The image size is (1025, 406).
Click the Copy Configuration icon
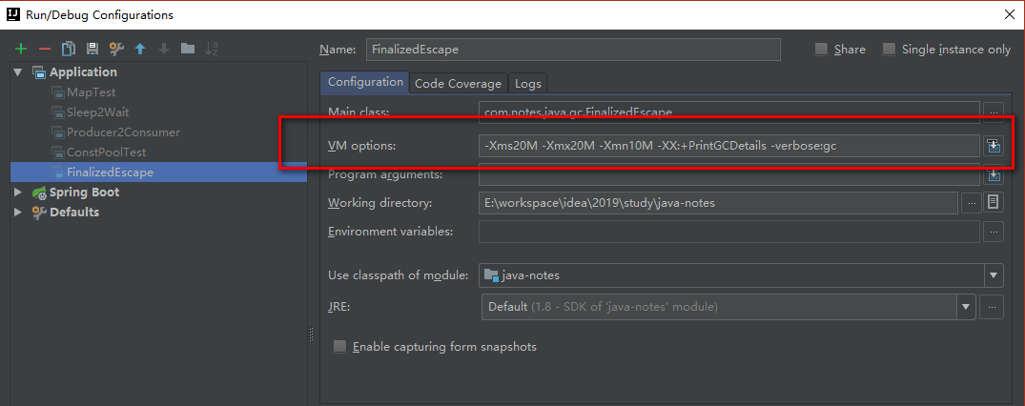69,49
